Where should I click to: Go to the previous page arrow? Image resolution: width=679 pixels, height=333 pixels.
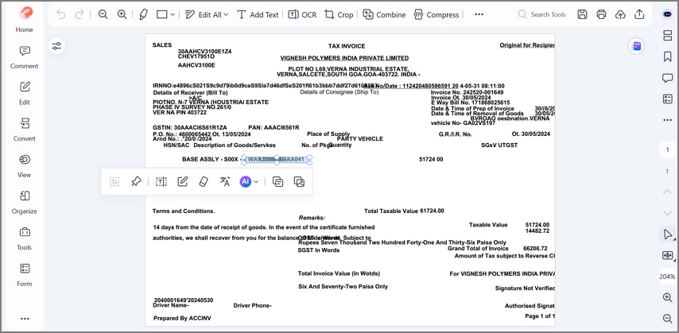[667, 192]
